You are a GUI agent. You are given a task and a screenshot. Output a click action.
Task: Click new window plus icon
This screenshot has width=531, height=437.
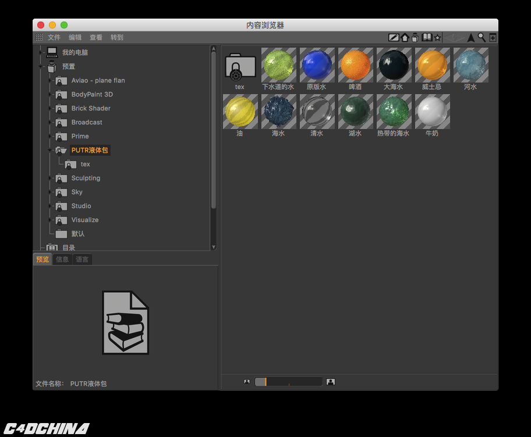493,38
